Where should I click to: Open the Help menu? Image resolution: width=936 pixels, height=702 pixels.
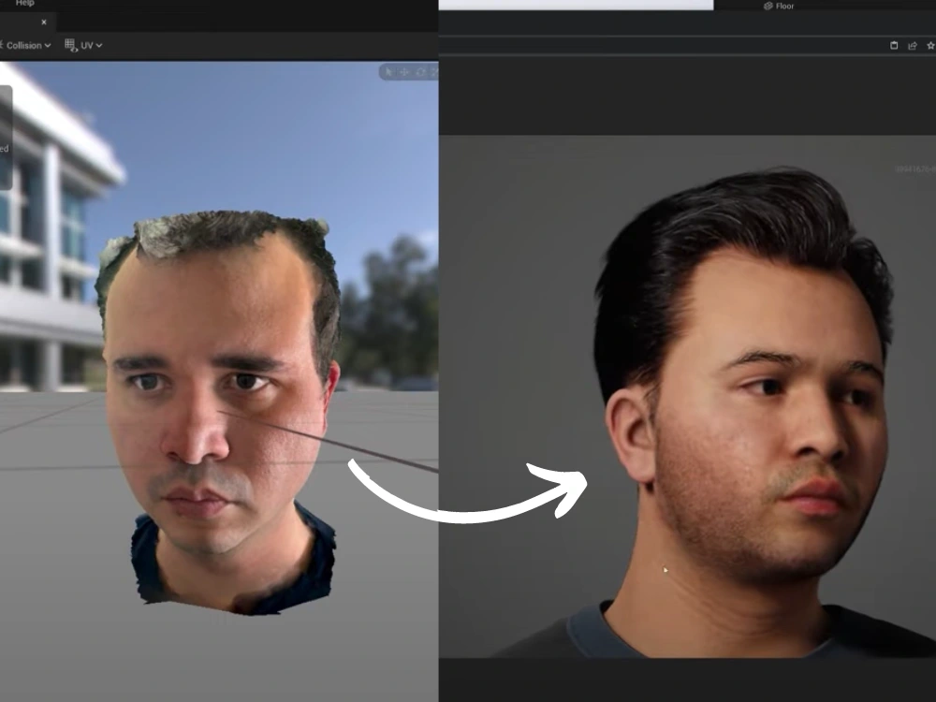[24, 3]
